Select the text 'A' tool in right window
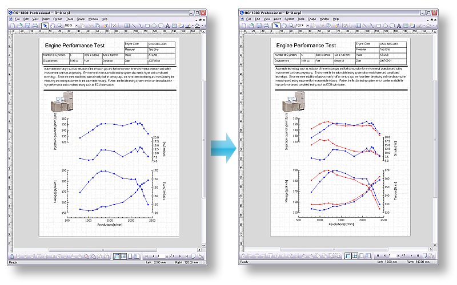Image resolution: width=457 pixels, height=285 pixels. coord(399,26)
